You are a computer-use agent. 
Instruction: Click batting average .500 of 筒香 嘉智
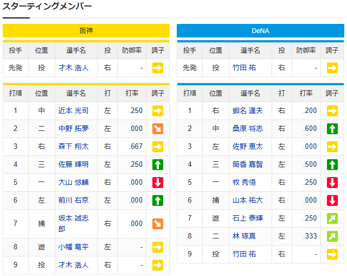310,164
